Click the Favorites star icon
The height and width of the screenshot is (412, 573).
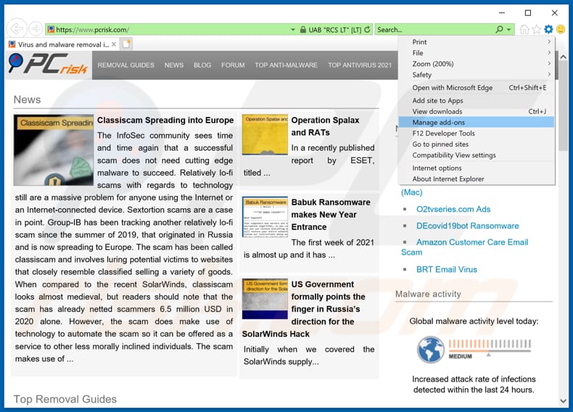536,30
